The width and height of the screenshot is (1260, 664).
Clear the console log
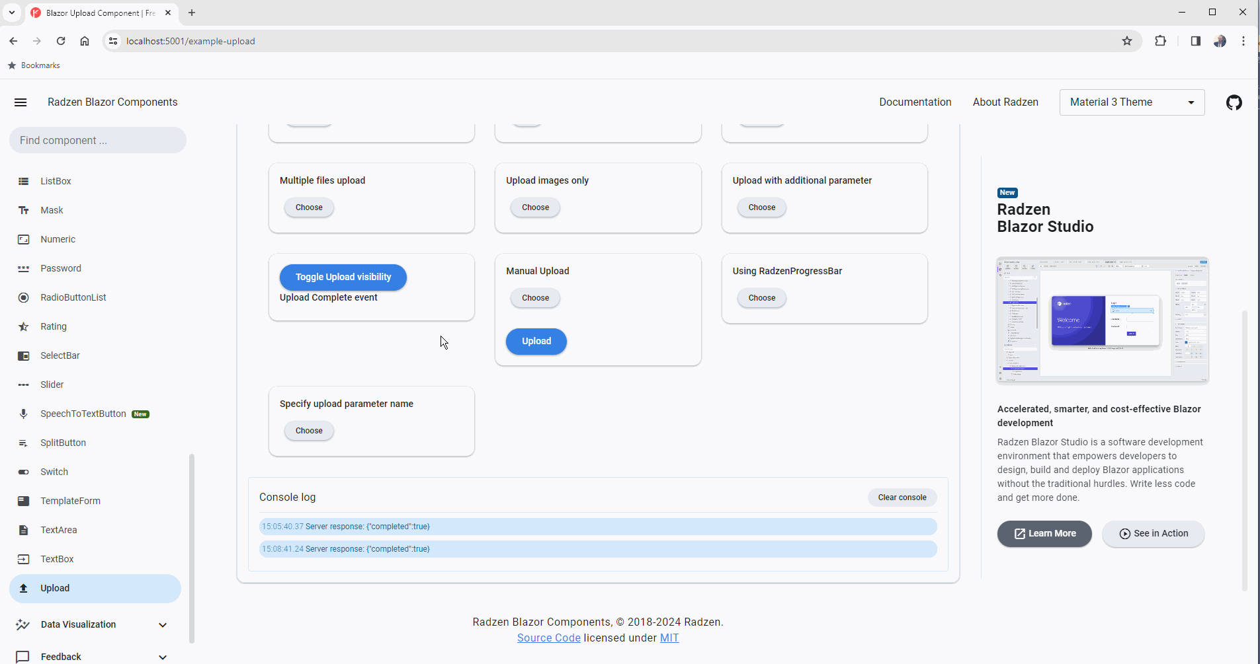pos(902,498)
